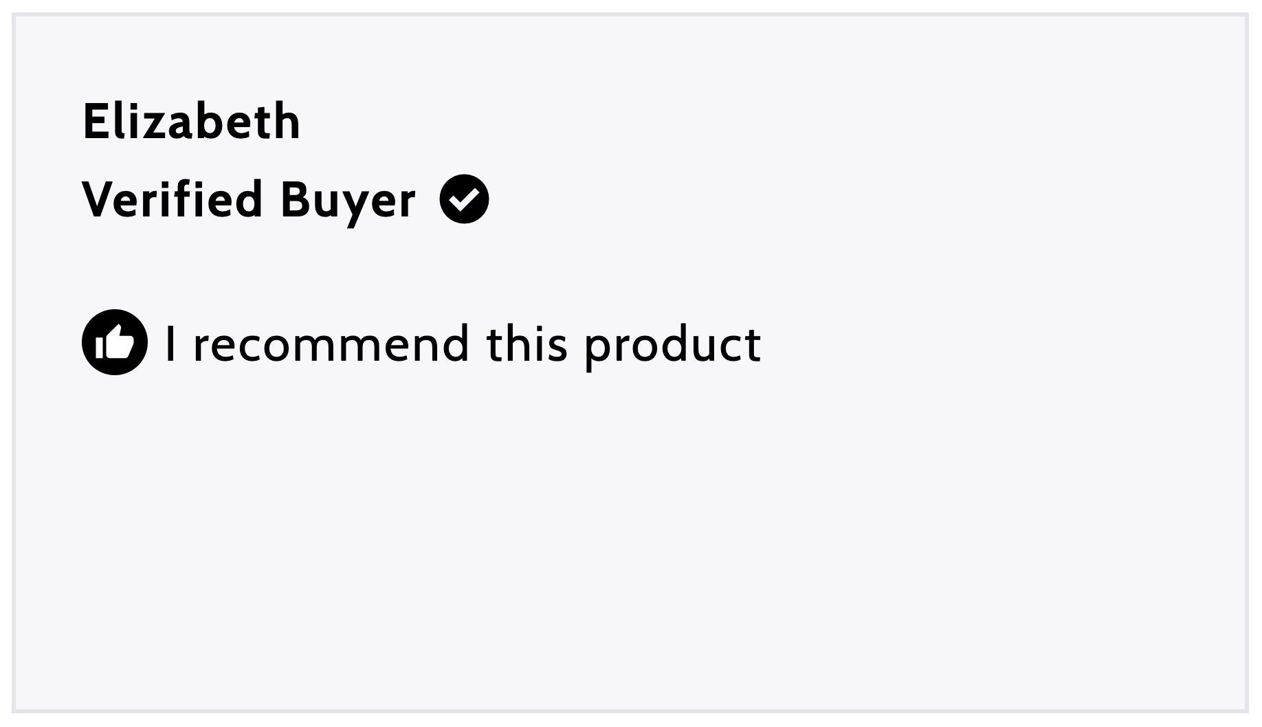Click the word "product" in the recommendation
Viewport: 1262px width, 727px height.
click(673, 347)
